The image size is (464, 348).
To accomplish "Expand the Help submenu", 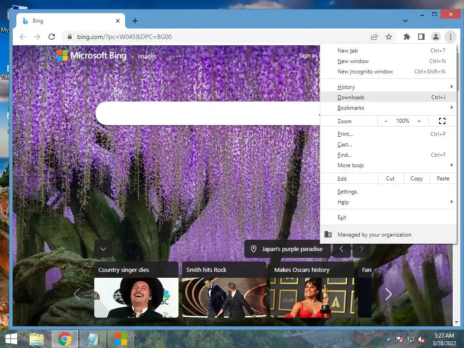I will point(388,202).
